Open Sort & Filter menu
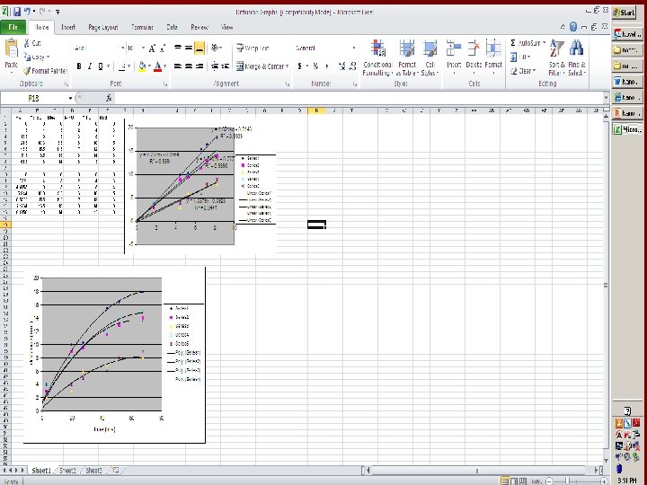Image resolution: width=647 pixels, height=485 pixels. pos(556,57)
